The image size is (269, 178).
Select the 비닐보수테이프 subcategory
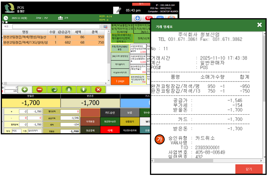[x=120, y=73]
